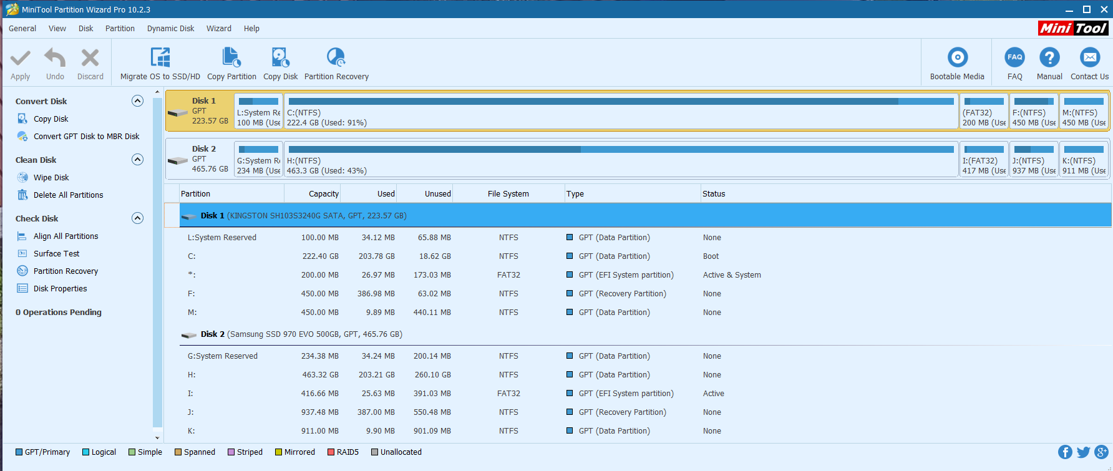
Task: Open the Help menu
Action: [251, 29]
